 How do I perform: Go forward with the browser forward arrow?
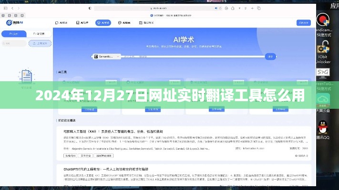(19, 8)
